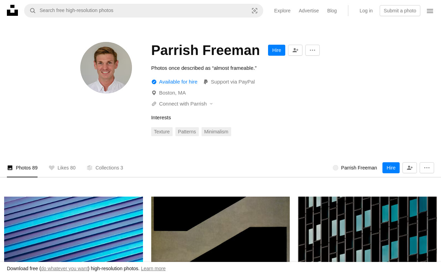
Task: Click the Hire button in tab bar
Action: click(391, 168)
